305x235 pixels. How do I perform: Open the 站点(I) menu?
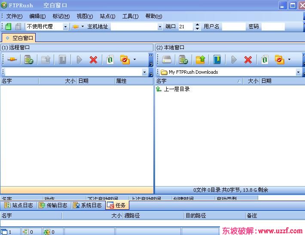click(107, 16)
